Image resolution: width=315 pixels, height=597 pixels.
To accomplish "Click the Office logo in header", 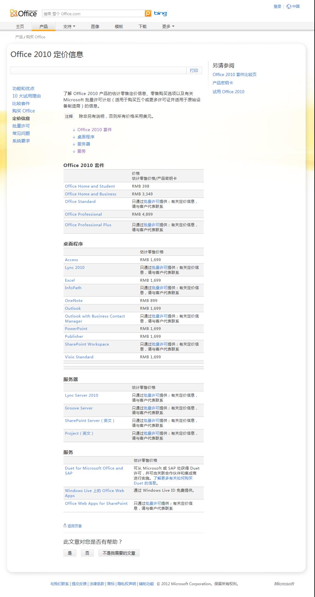I will [x=24, y=13].
